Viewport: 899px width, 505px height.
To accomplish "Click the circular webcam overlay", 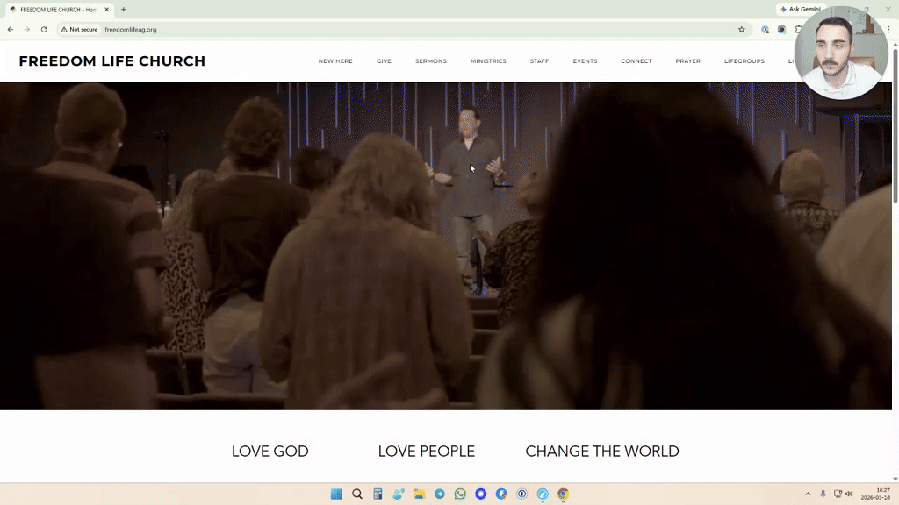I will tap(841, 53).
